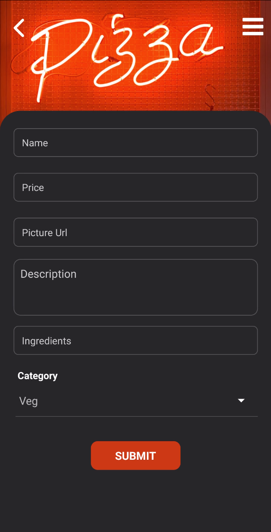Click the back chevron to leave the form
This screenshot has width=271, height=532.
click(19, 27)
